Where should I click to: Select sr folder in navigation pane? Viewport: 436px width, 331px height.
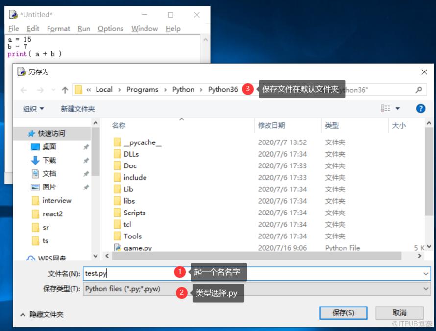tap(46, 228)
